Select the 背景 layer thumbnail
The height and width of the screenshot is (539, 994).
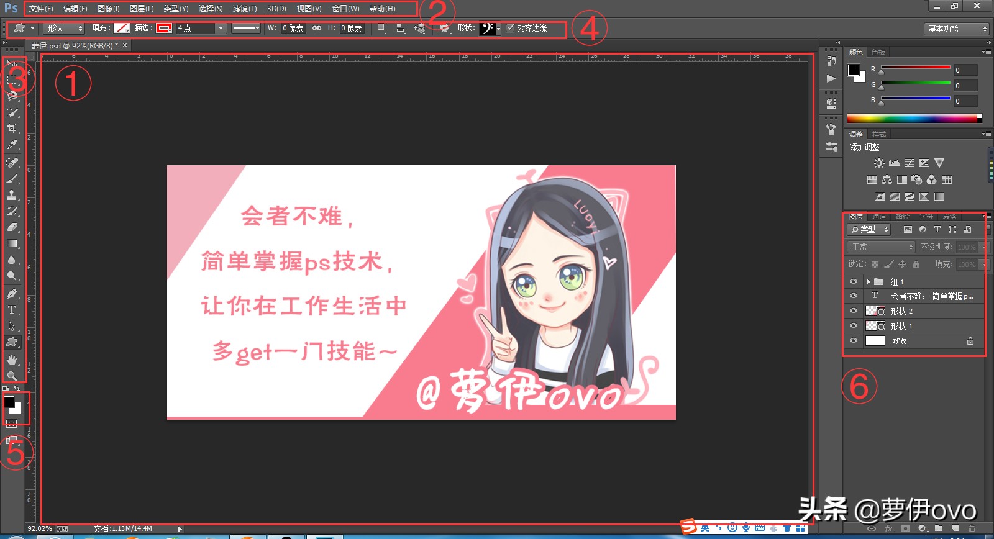coord(875,341)
